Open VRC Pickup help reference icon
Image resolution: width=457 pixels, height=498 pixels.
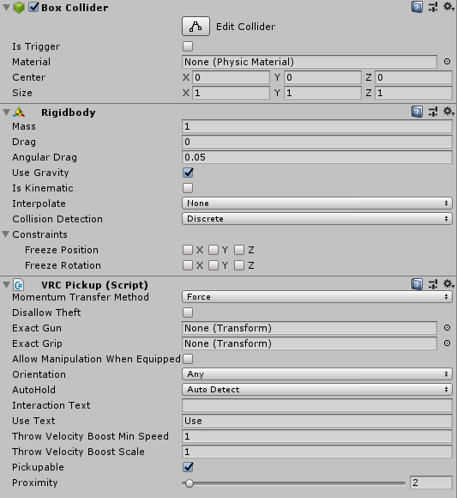(417, 284)
